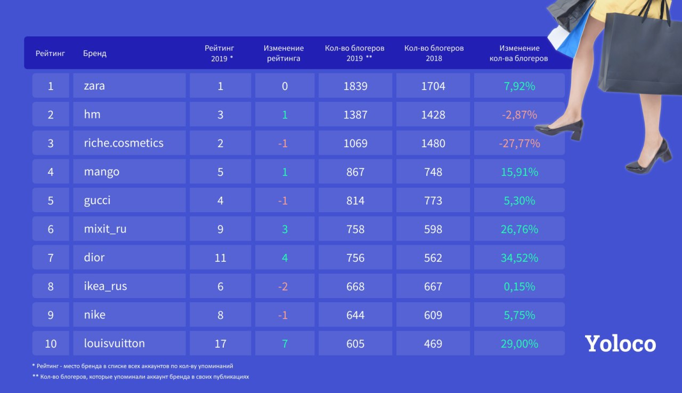Click the rank number 10 cell

[x=51, y=343]
